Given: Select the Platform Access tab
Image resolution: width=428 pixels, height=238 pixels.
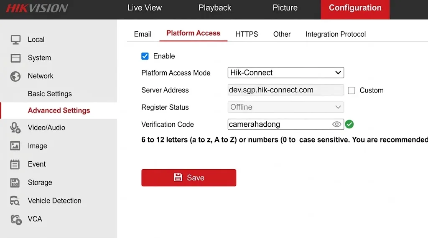Looking at the screenshot, I should pos(193,33).
